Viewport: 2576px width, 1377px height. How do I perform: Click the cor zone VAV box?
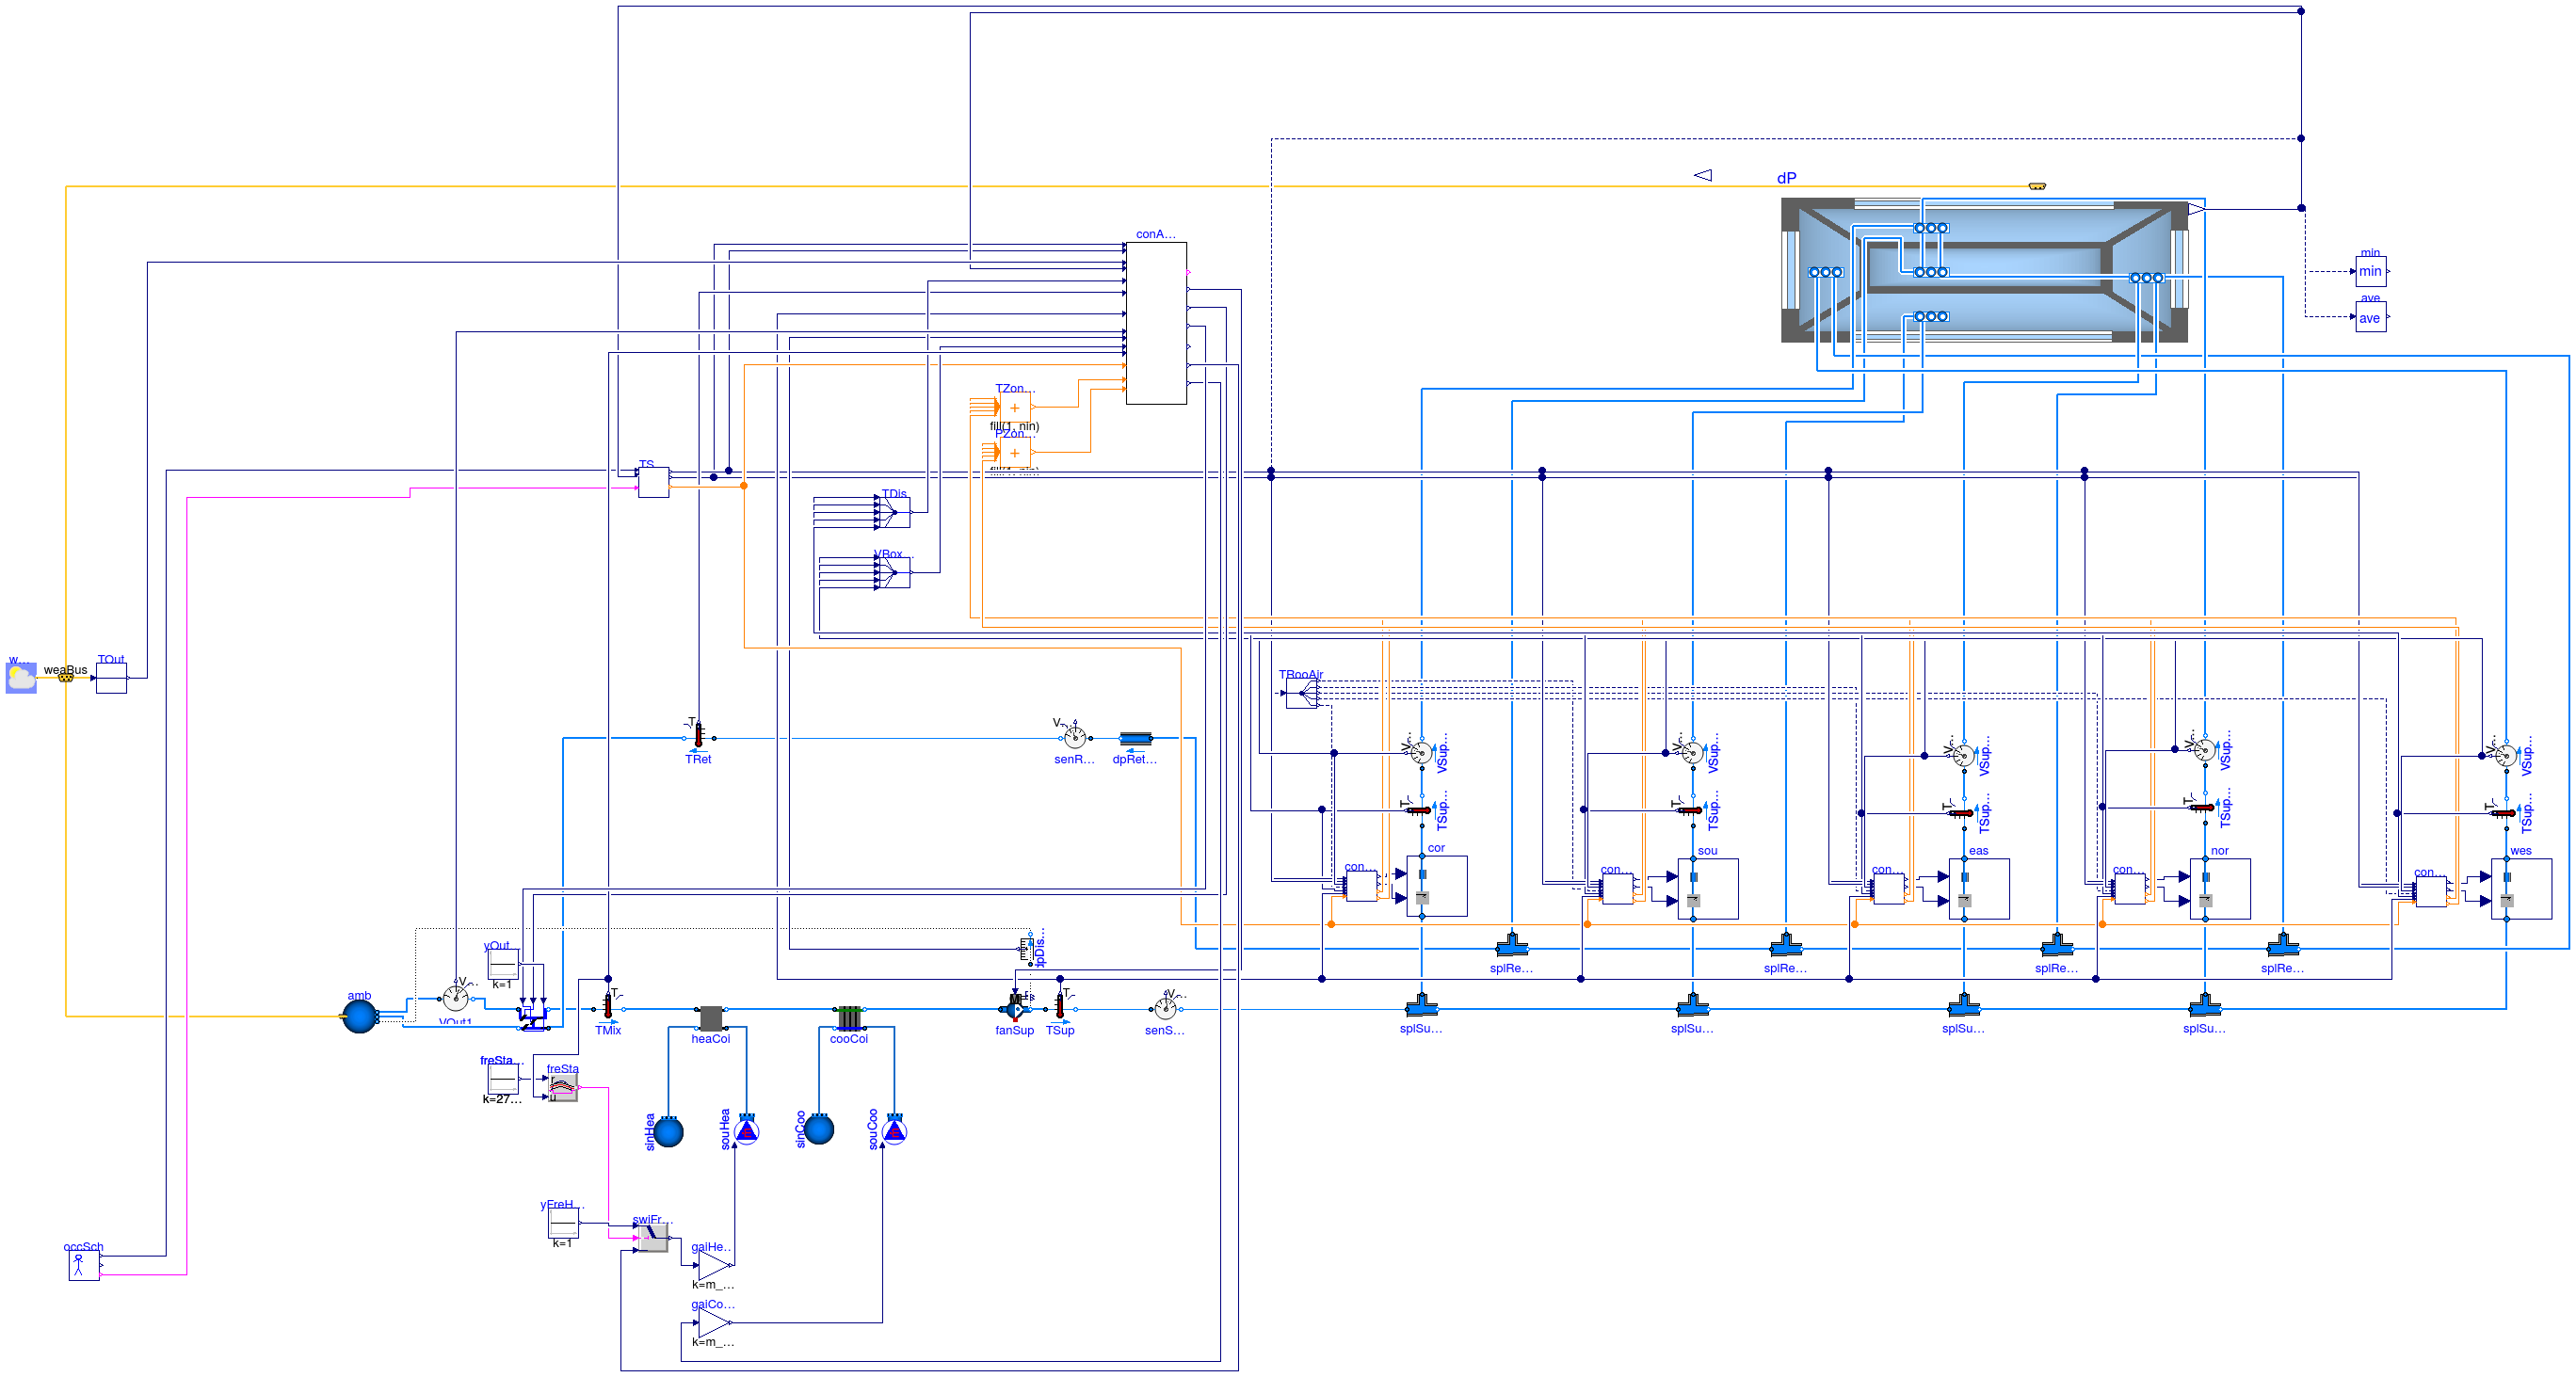[x=1437, y=886]
